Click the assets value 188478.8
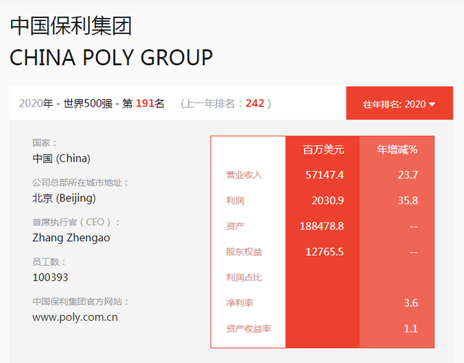 [x=322, y=227]
